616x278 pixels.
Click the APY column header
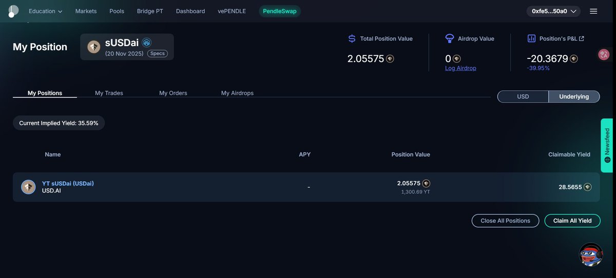(x=305, y=155)
